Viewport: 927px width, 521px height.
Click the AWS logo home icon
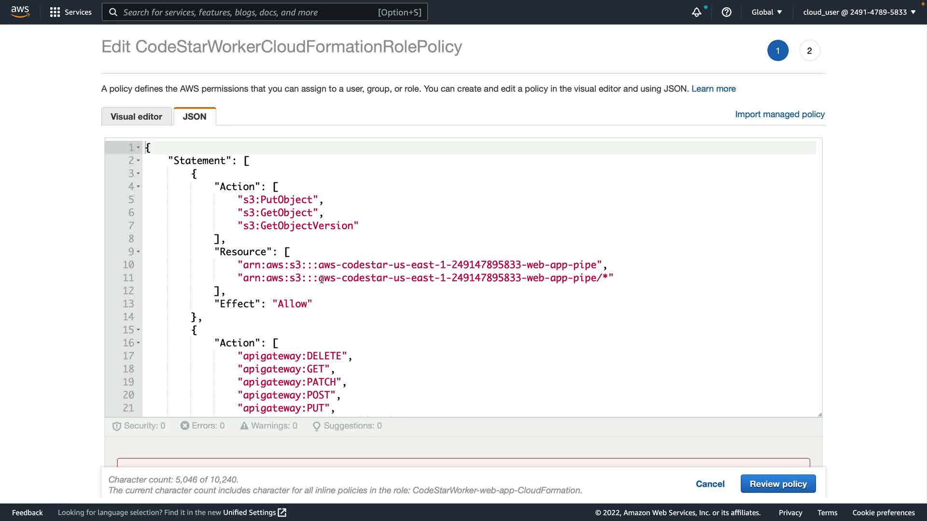tap(20, 12)
